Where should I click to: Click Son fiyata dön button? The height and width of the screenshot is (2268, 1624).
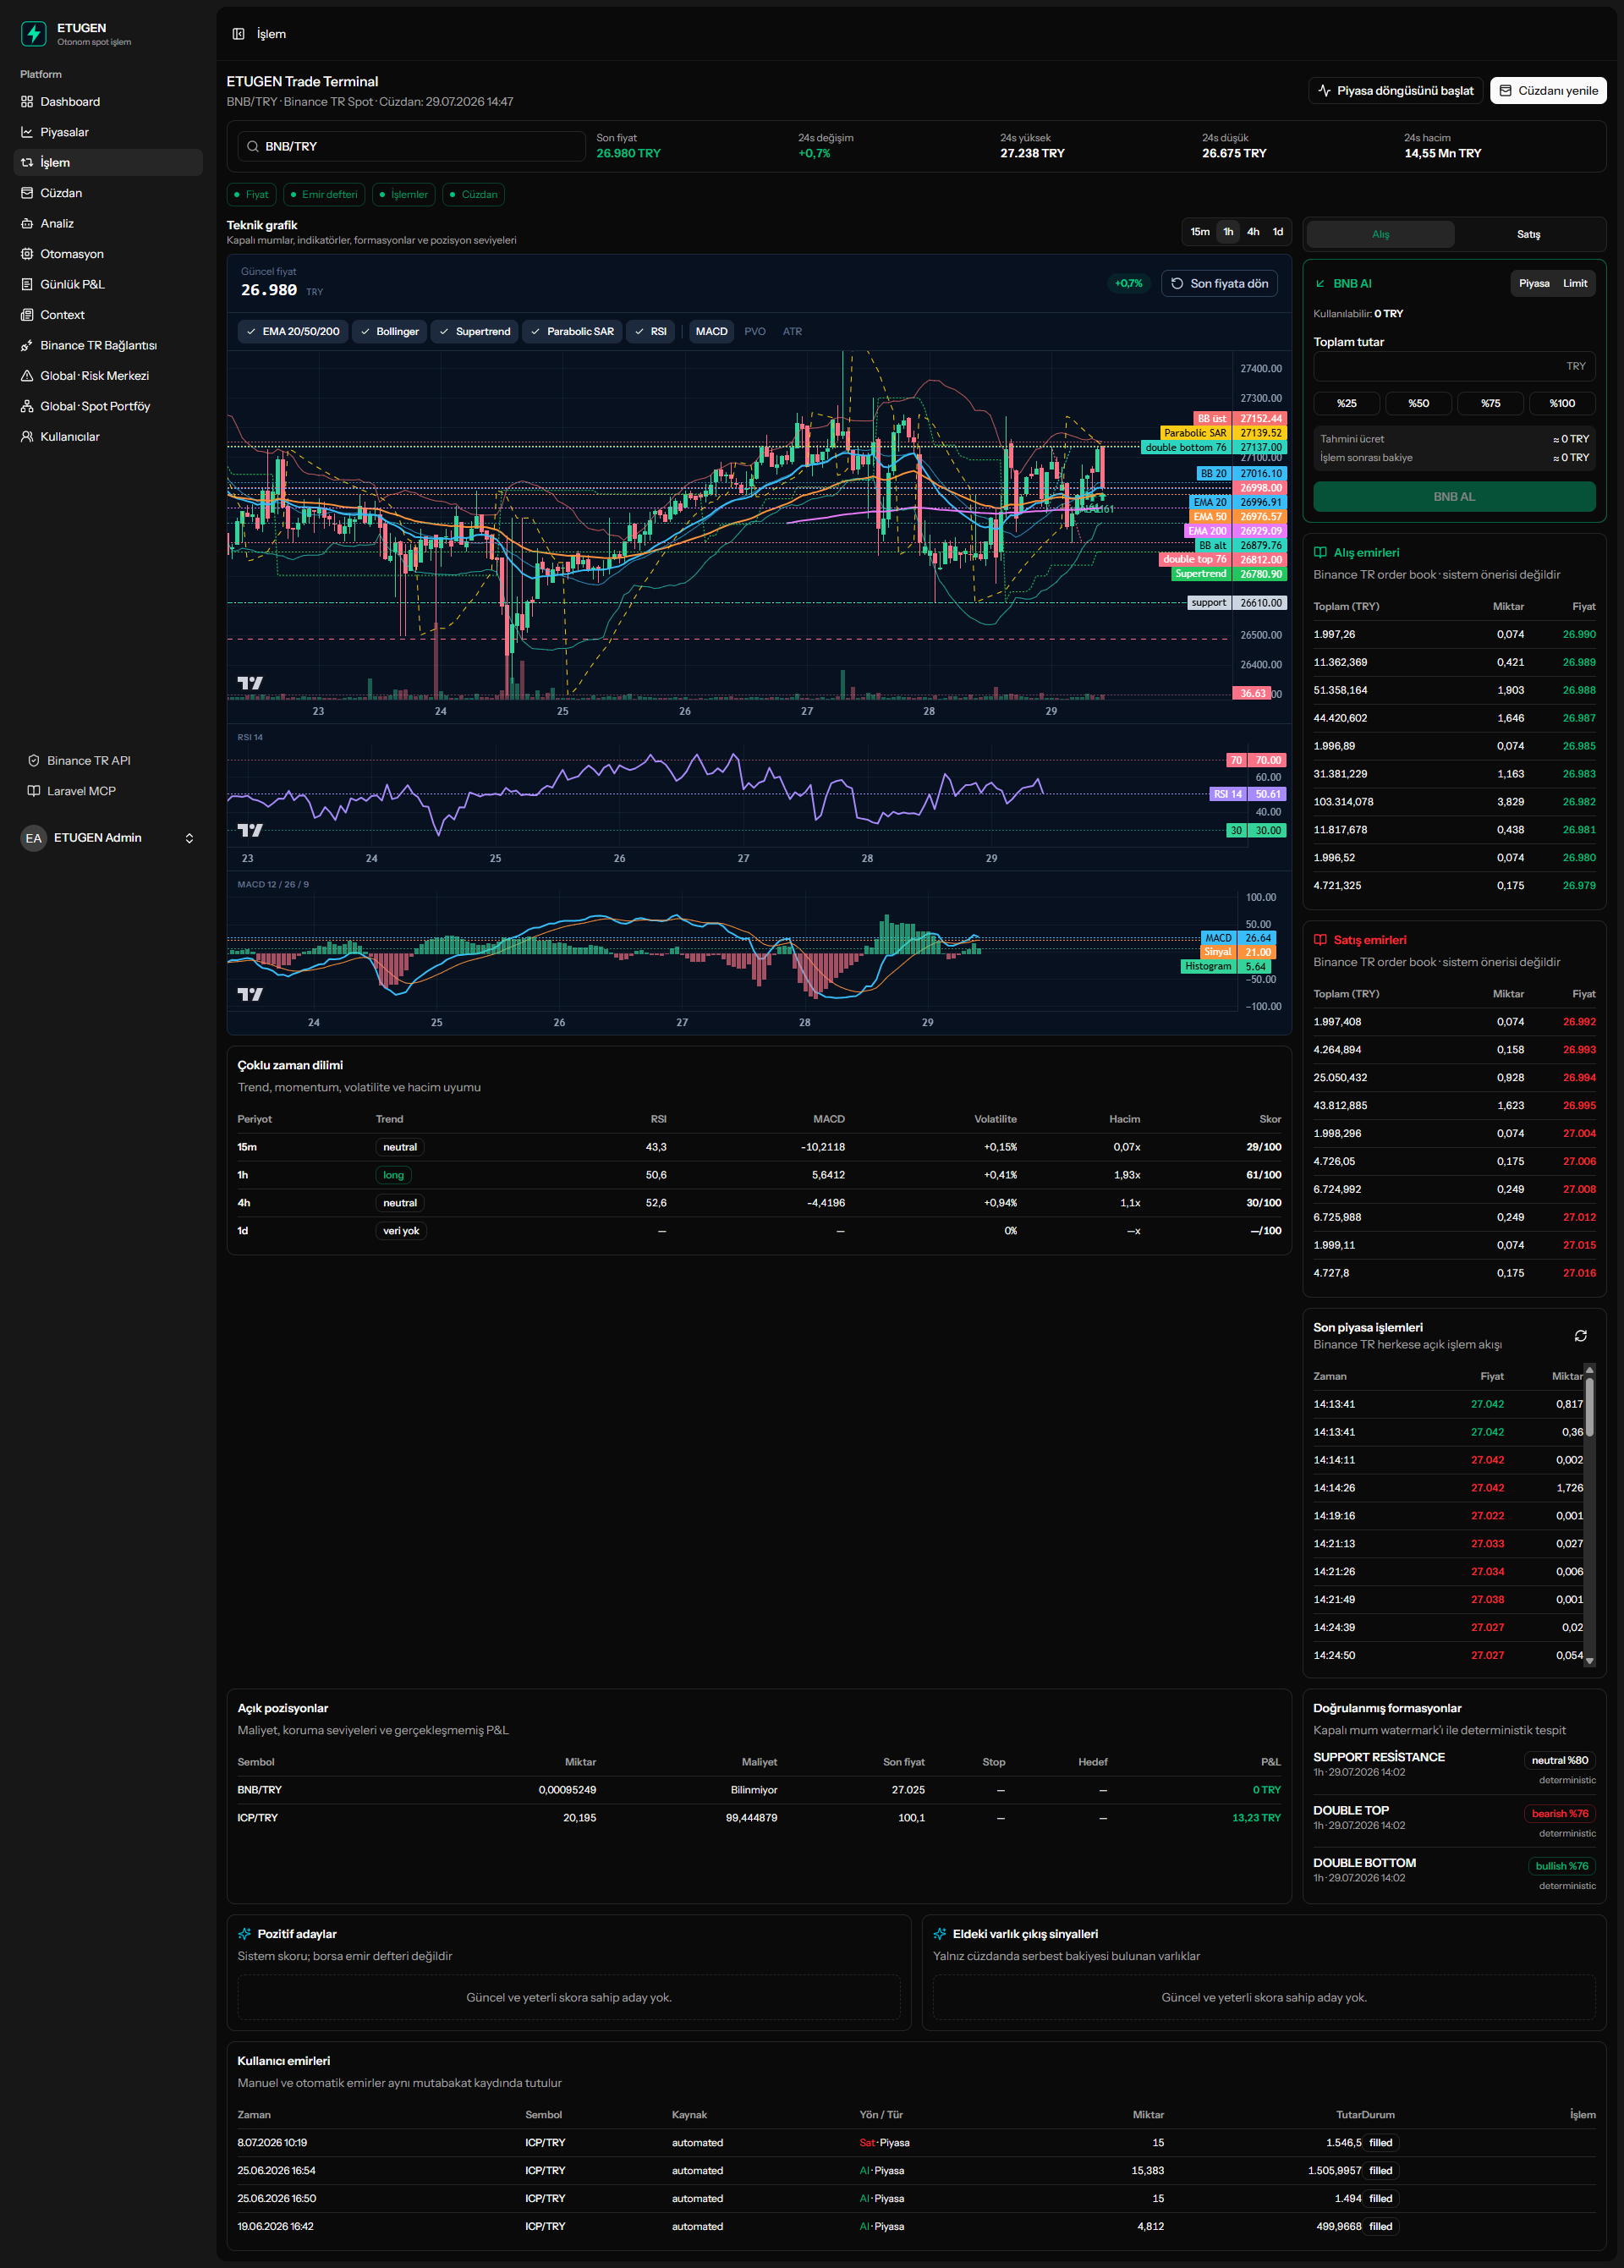point(1219,284)
